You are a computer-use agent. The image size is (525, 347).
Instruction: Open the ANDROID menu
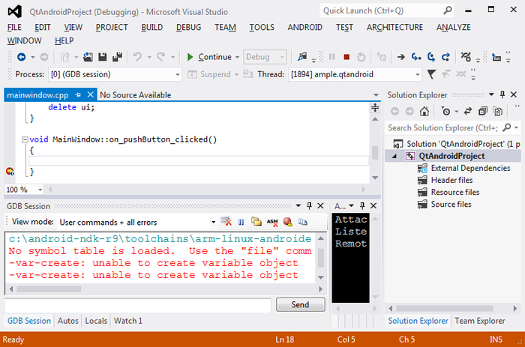coord(304,27)
